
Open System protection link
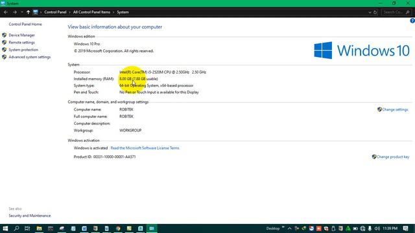tap(23, 50)
